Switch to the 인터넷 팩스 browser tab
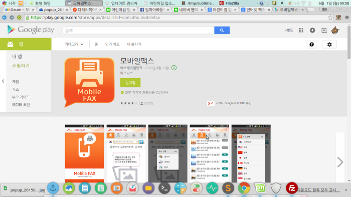351x197 pixels. [x=256, y=10]
